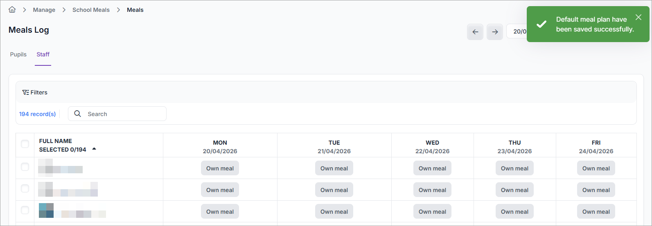
Task: Click the green checkmark success icon
Action: coord(541,24)
